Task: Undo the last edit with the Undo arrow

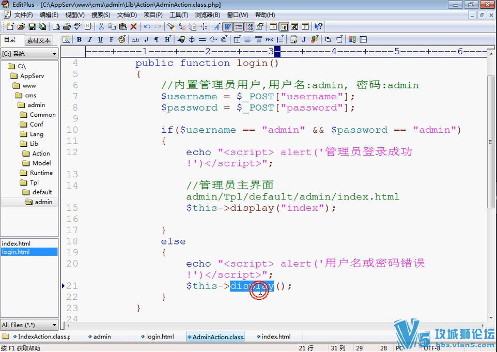Action: (147, 27)
